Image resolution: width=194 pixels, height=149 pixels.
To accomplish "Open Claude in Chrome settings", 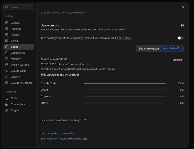I will point(19,83).
